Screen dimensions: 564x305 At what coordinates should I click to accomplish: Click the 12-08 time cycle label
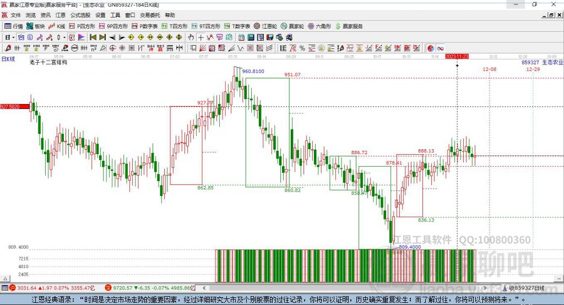click(489, 69)
